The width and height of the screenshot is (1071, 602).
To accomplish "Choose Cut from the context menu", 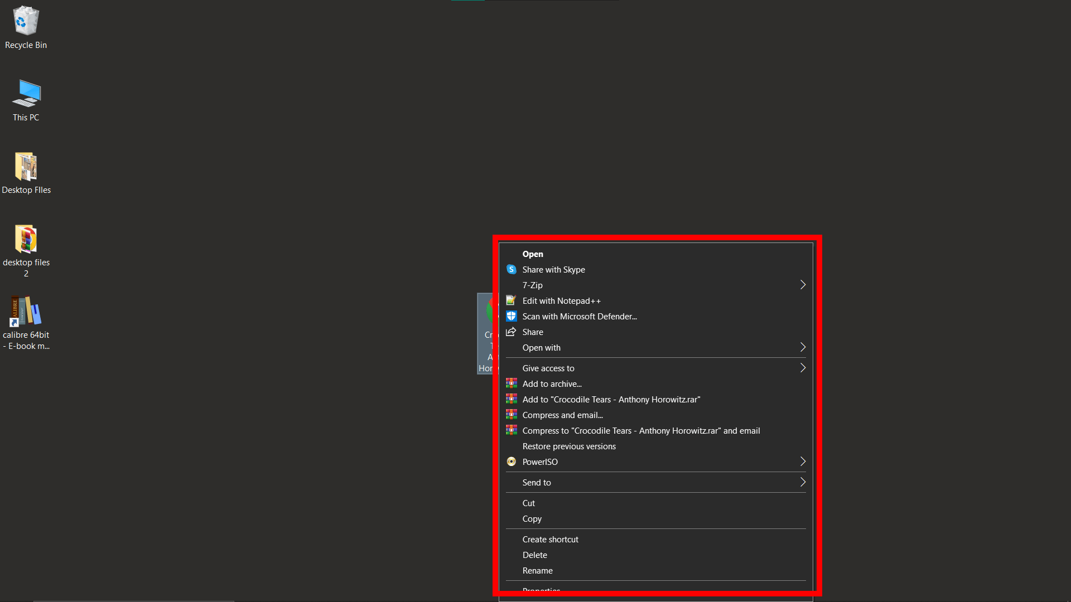I will point(528,503).
